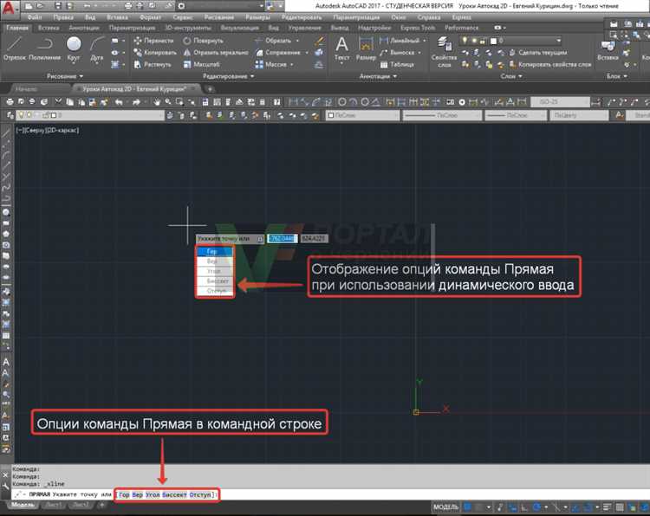The height and width of the screenshot is (516, 650).
Task: Switch to the Лист1 layout tab
Action: coord(54,506)
